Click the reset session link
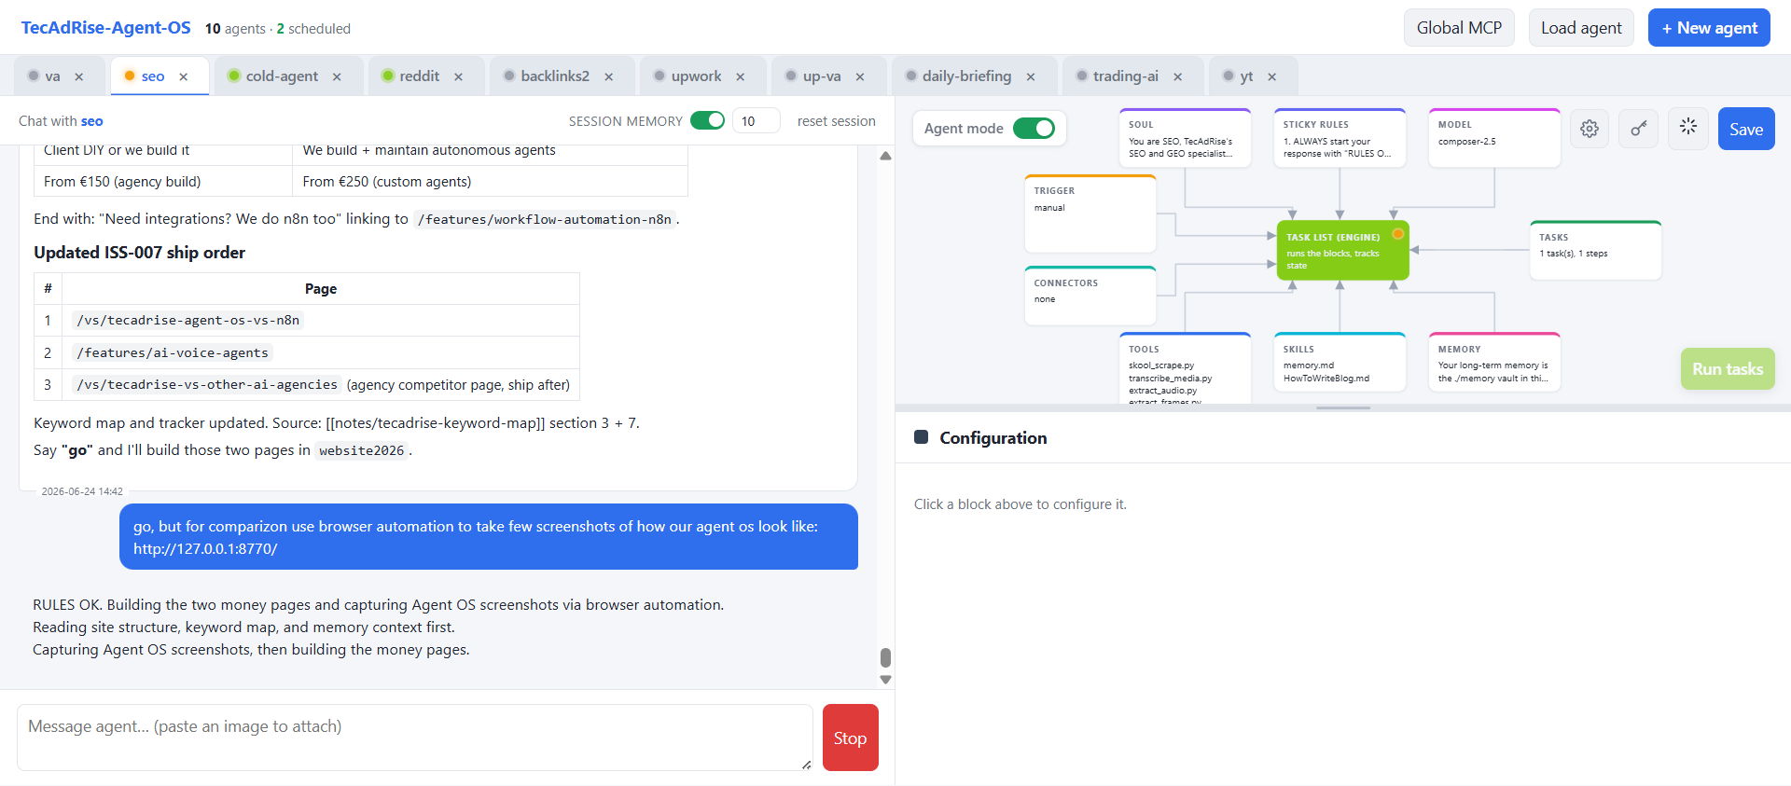This screenshot has width=1791, height=786. (x=836, y=121)
